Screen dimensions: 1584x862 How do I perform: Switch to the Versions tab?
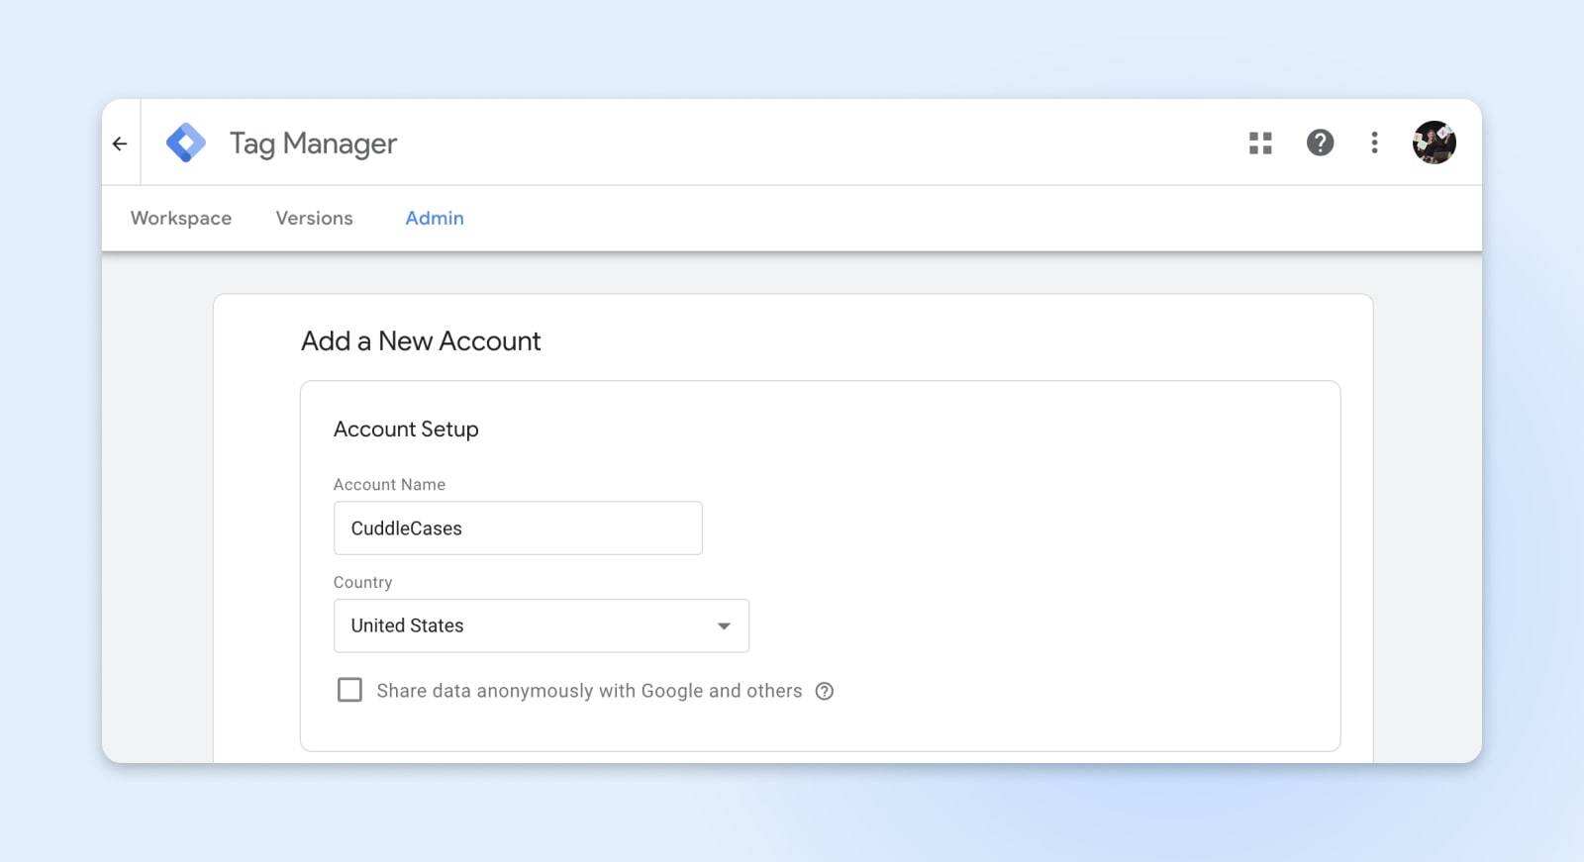tap(314, 218)
